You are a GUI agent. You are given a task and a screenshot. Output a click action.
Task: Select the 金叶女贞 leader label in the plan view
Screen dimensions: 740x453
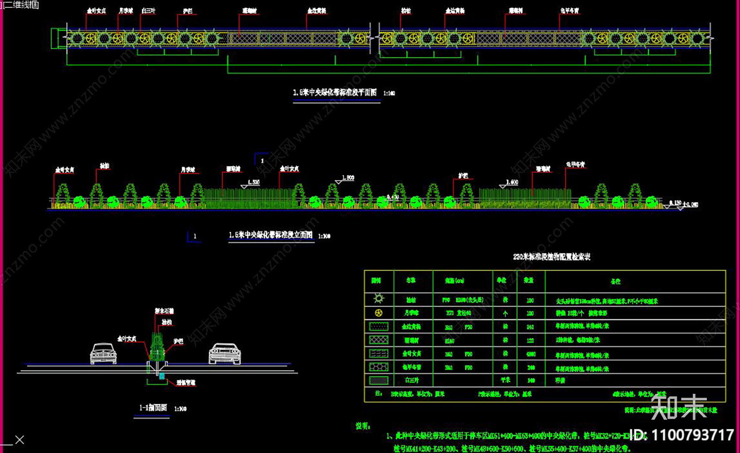[x=96, y=11]
